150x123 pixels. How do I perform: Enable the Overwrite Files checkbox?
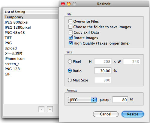coord(70,21)
